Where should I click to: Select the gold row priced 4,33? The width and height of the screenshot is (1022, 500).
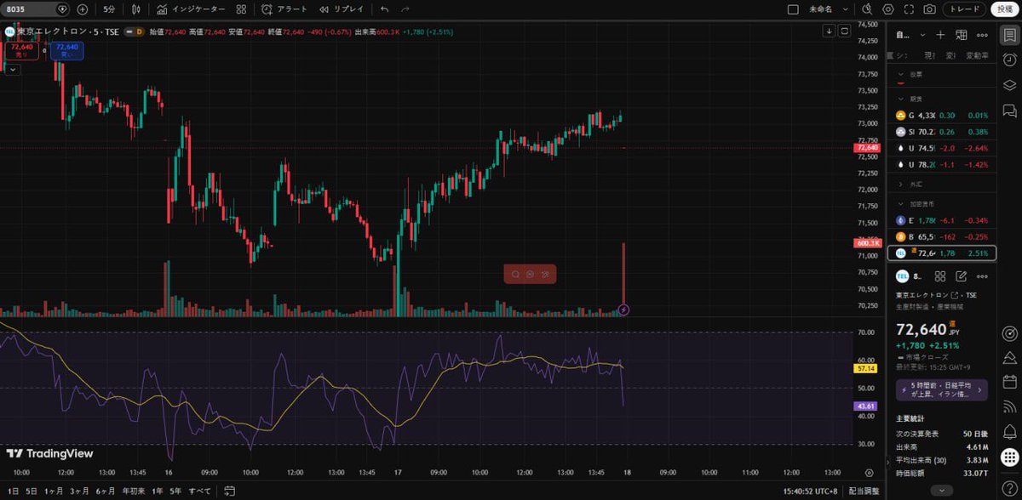pyautogui.click(x=942, y=115)
